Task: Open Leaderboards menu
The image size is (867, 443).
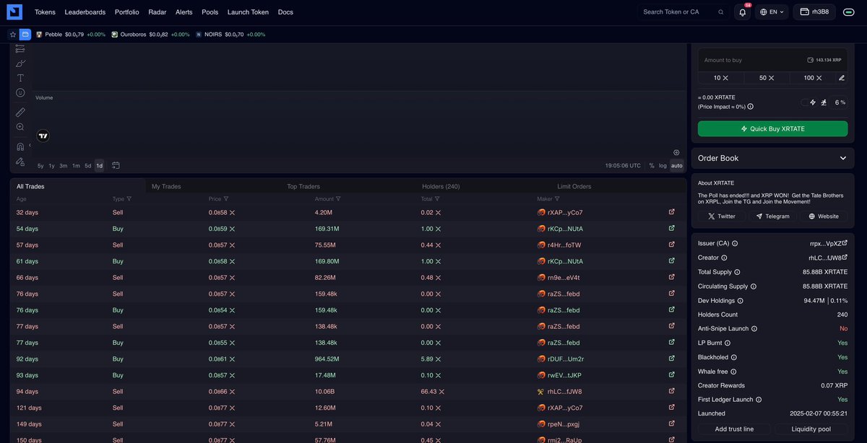Action: tap(85, 12)
